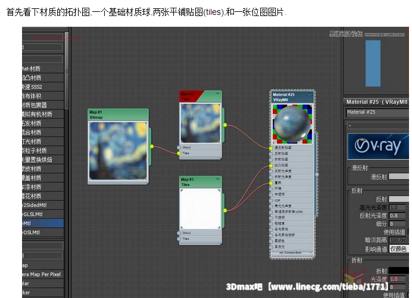Select 矢量置换烘焙 in the material browser
Image resolution: width=412 pixels, height=298 pixels.
(x=43, y=159)
